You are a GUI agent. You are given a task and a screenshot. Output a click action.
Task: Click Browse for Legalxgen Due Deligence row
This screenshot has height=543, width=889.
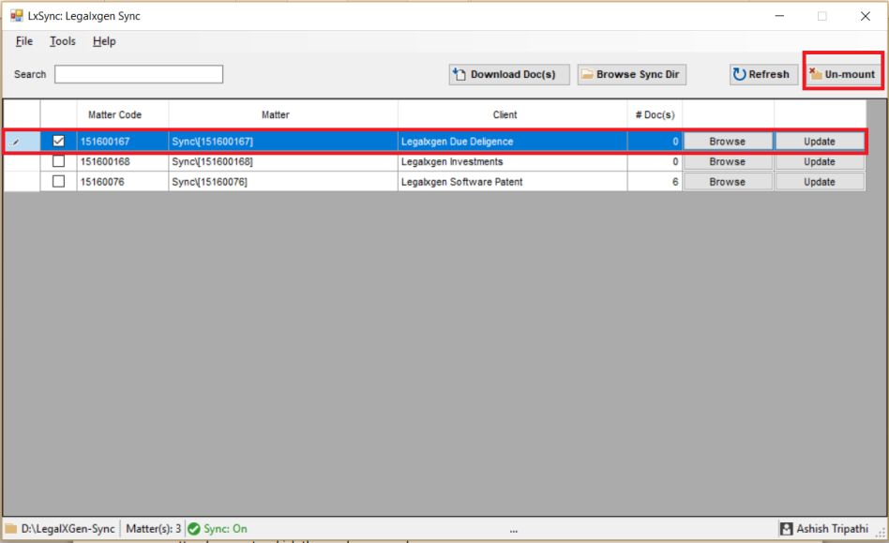(x=727, y=141)
